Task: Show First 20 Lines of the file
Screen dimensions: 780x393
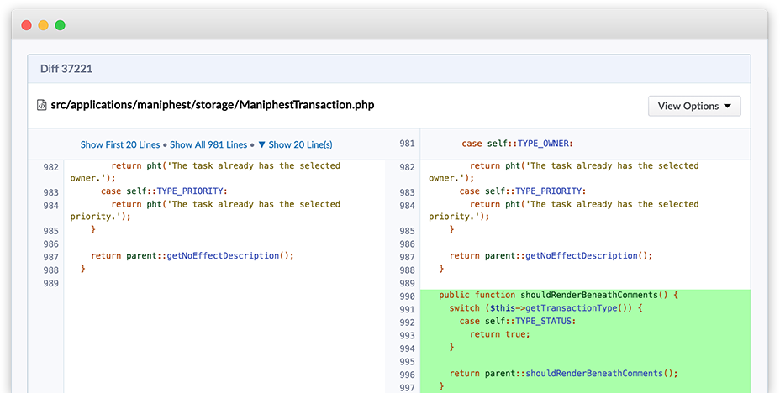Action: tap(120, 144)
